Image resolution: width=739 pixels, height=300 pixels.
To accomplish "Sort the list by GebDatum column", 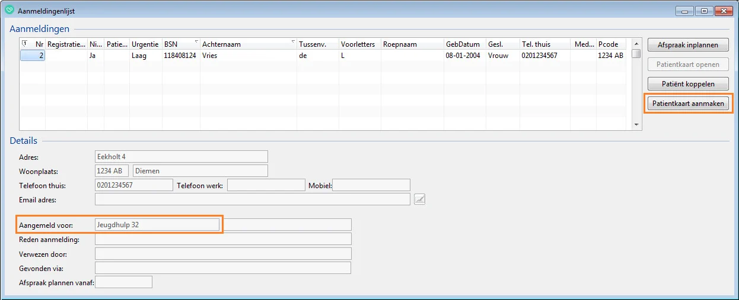I will 463,44.
